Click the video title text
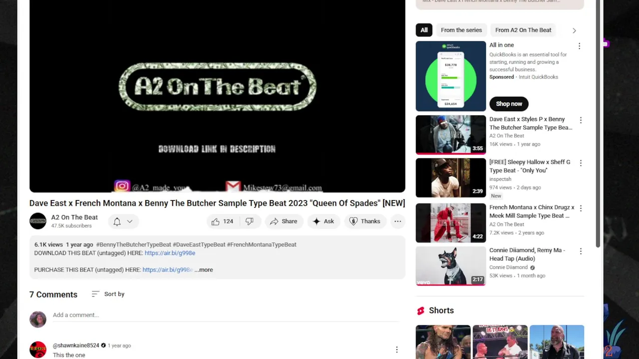This screenshot has width=639, height=359. 217,203
